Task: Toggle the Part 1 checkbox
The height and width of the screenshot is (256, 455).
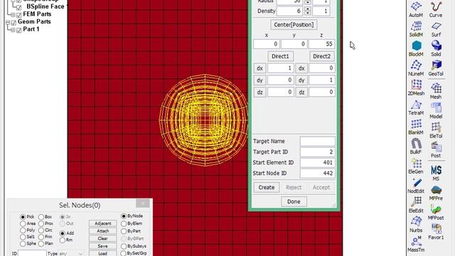Action: tap(19, 30)
